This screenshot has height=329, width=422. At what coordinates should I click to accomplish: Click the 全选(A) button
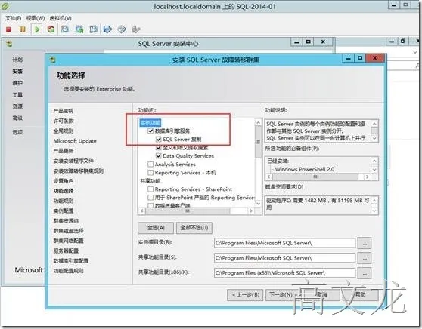point(156,228)
